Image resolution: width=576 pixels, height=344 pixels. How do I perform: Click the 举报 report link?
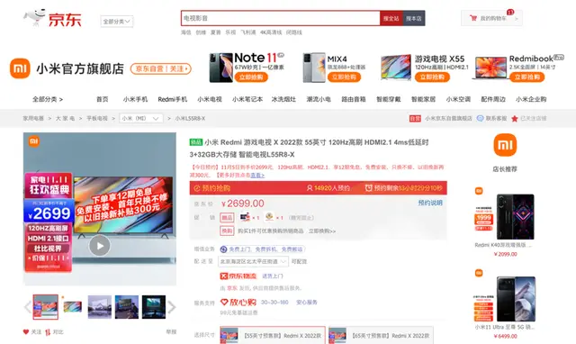pos(171,332)
